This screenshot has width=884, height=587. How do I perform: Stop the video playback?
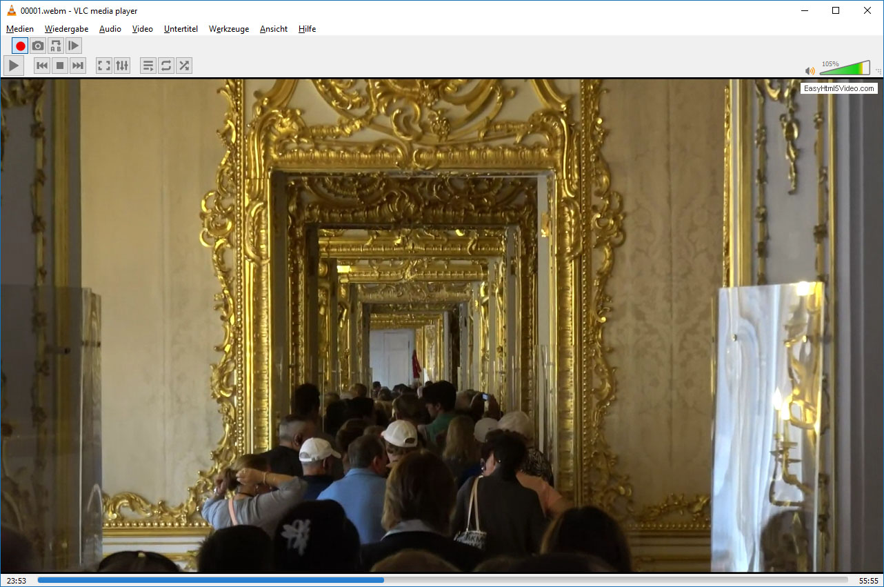tap(60, 66)
